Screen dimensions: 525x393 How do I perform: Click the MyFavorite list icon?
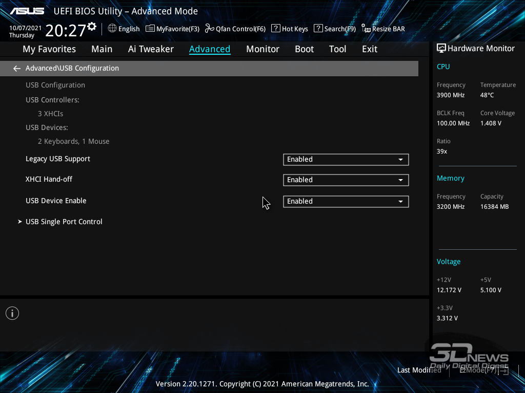point(150,29)
